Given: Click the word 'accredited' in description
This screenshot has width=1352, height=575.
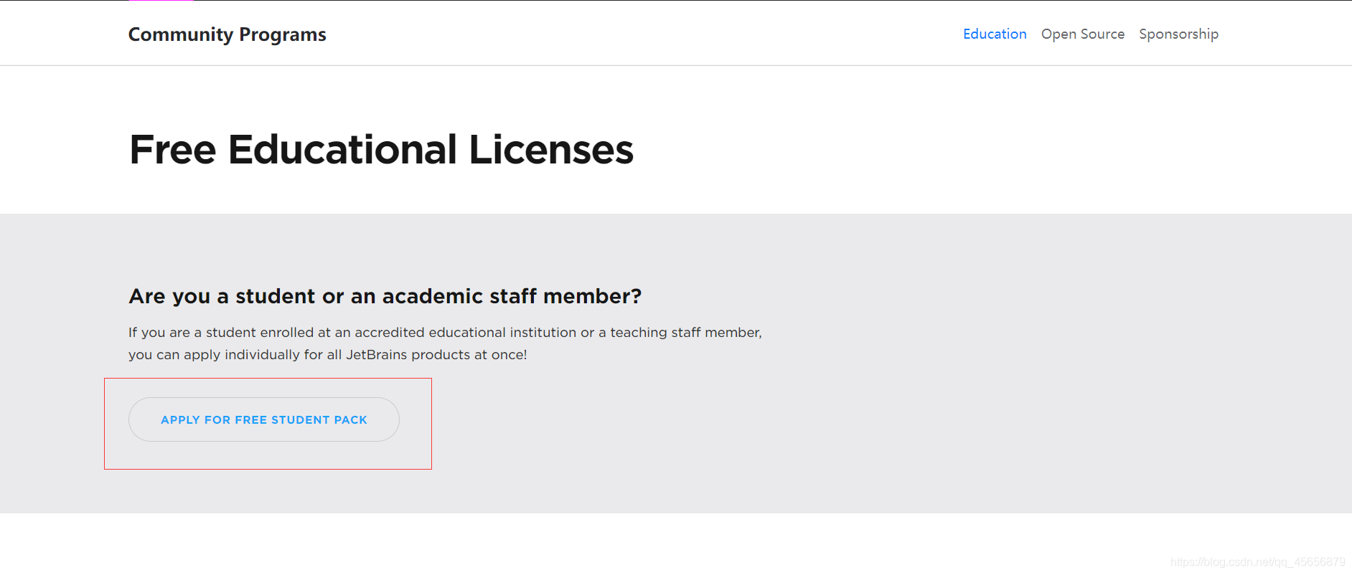Looking at the screenshot, I should pyautogui.click(x=389, y=333).
